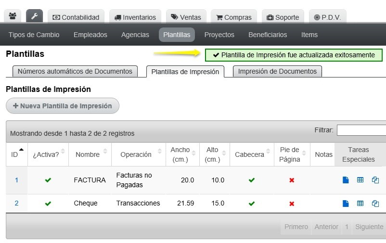This screenshot has width=386, height=243.
Task: Focus the Filtrar search field
Action: click(x=361, y=130)
